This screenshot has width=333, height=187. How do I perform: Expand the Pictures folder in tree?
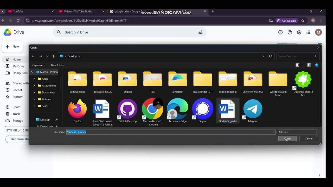34,99
